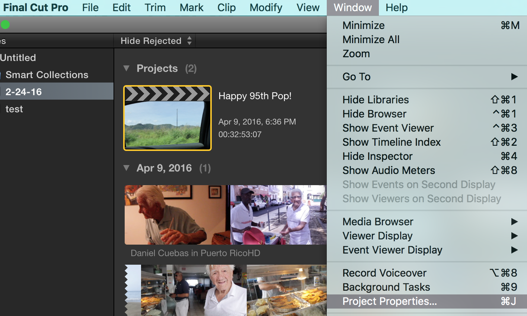Image resolution: width=527 pixels, height=316 pixels.
Task: Click the project duration 00:32:53:07
Action: (240, 134)
